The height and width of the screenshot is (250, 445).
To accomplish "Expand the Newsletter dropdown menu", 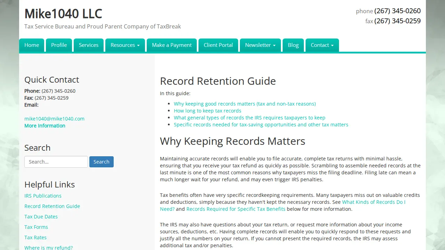I will click(260, 45).
